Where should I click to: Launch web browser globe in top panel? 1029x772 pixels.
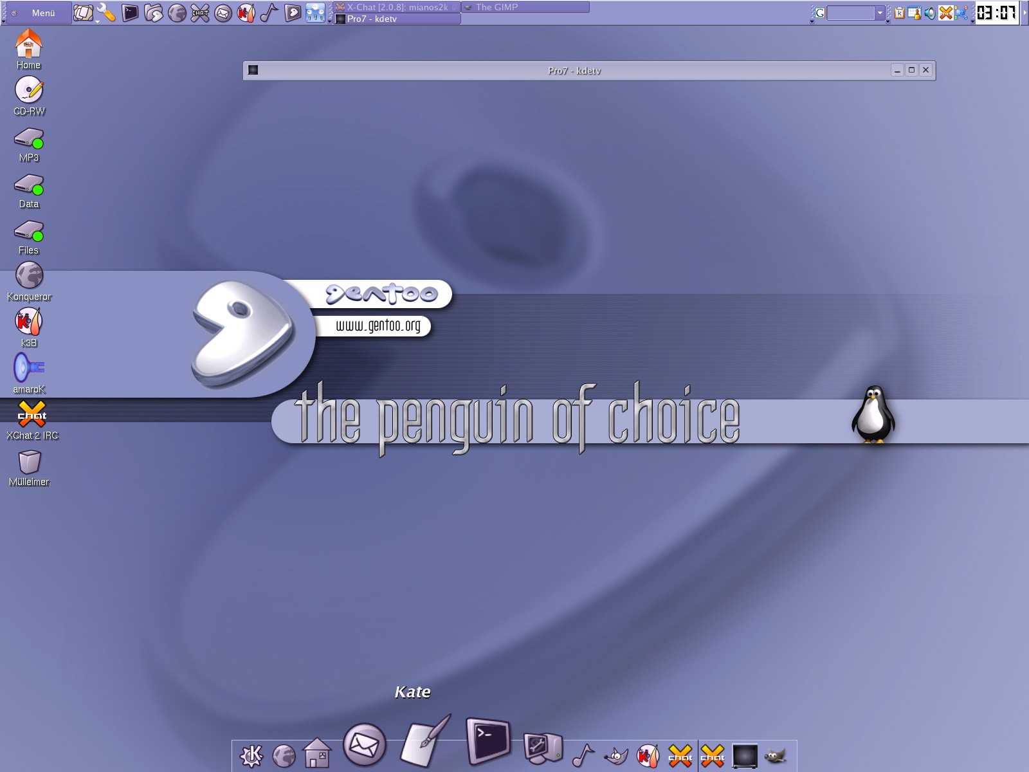pyautogui.click(x=177, y=13)
